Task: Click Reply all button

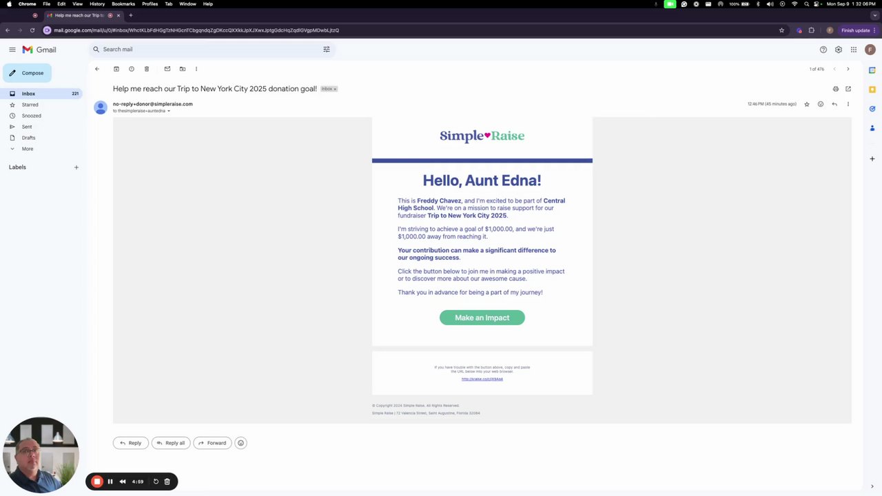Action: [x=171, y=443]
